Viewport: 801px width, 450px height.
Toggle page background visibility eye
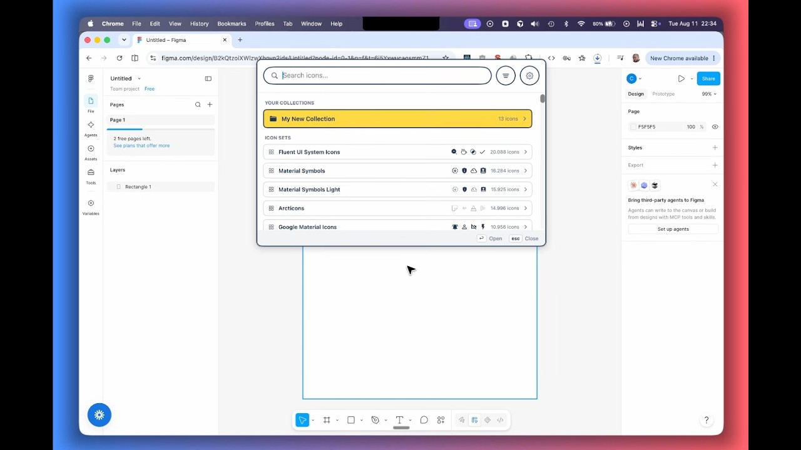(x=715, y=127)
